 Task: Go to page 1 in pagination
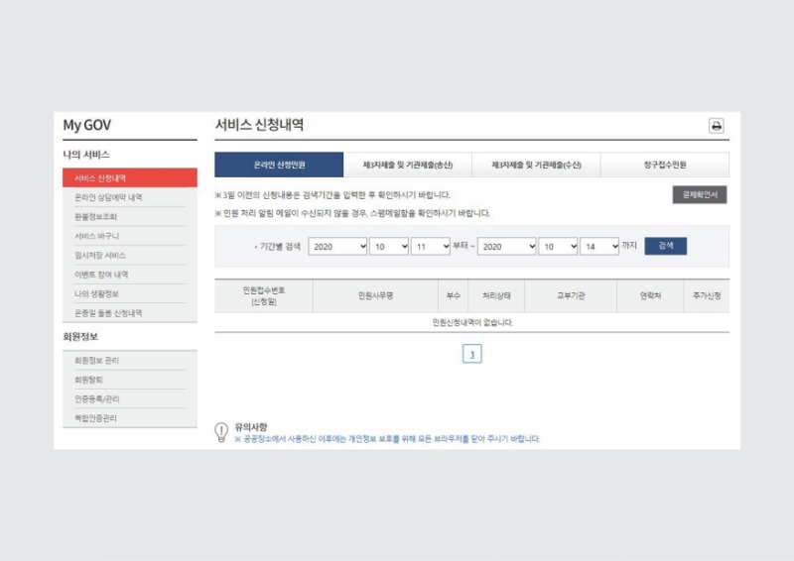coord(472,354)
